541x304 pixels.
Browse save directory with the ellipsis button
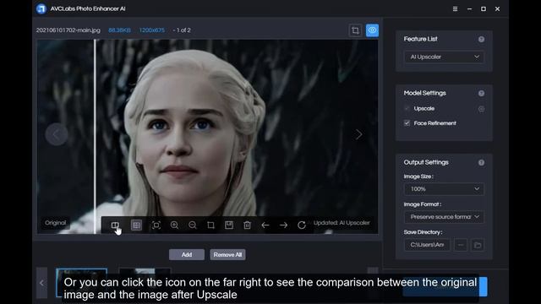click(461, 245)
